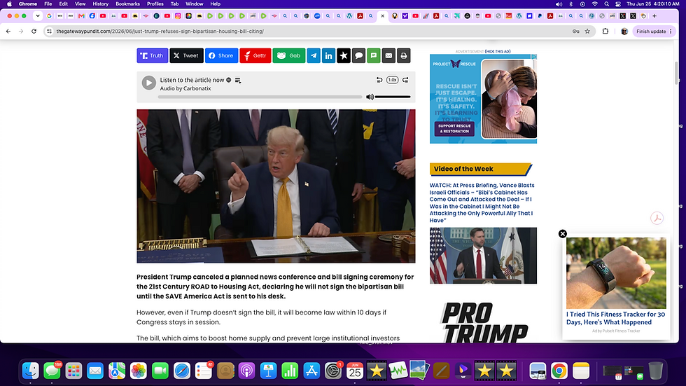Screen dimensions: 686x386
Task: Open Vance press briefing video thumbnail
Action: 483,256
